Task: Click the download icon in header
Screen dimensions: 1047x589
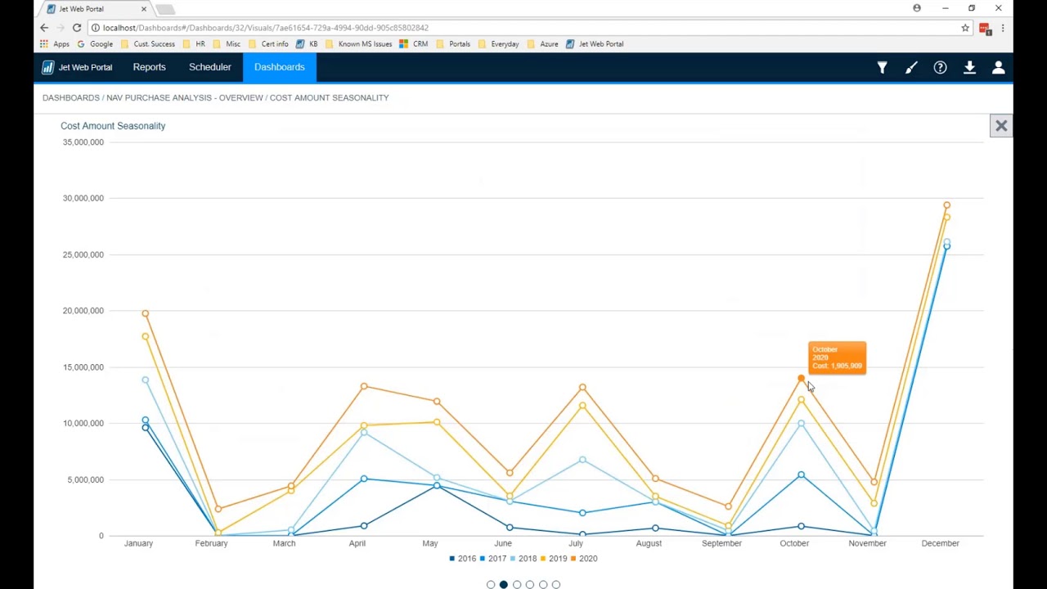Action: click(x=969, y=68)
